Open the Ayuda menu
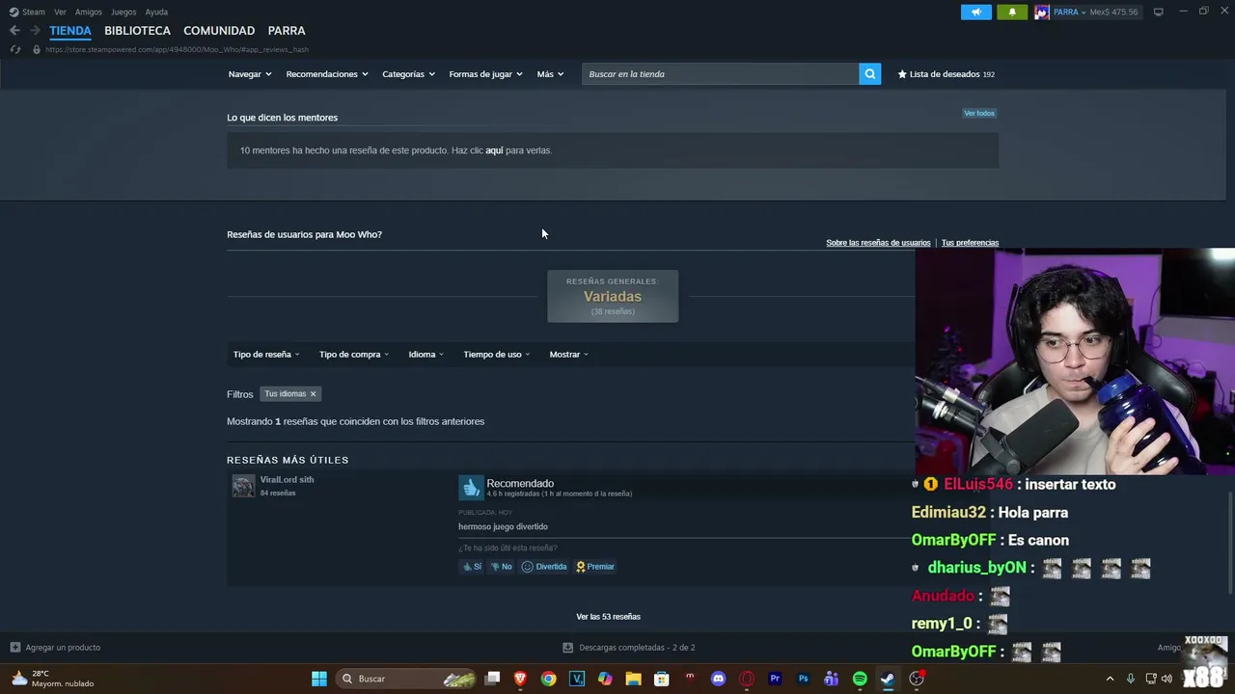The height and width of the screenshot is (694, 1235). click(156, 12)
